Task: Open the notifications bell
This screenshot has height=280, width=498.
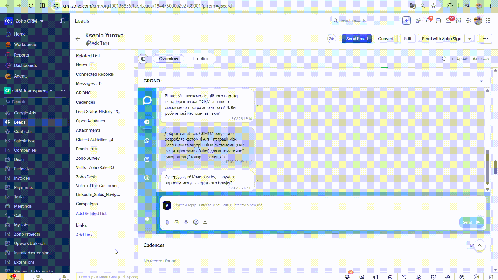Action: (x=428, y=20)
